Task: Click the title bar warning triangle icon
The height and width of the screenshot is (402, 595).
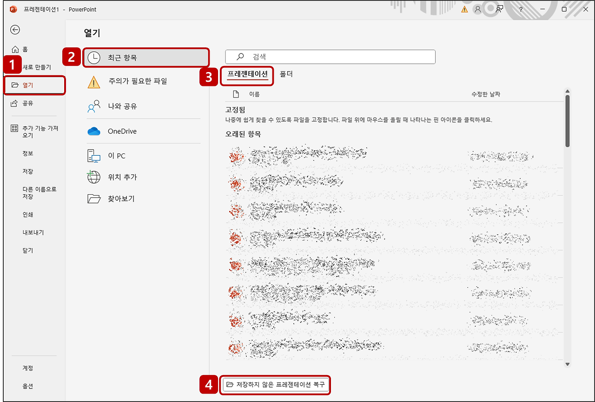Action: pos(464,9)
